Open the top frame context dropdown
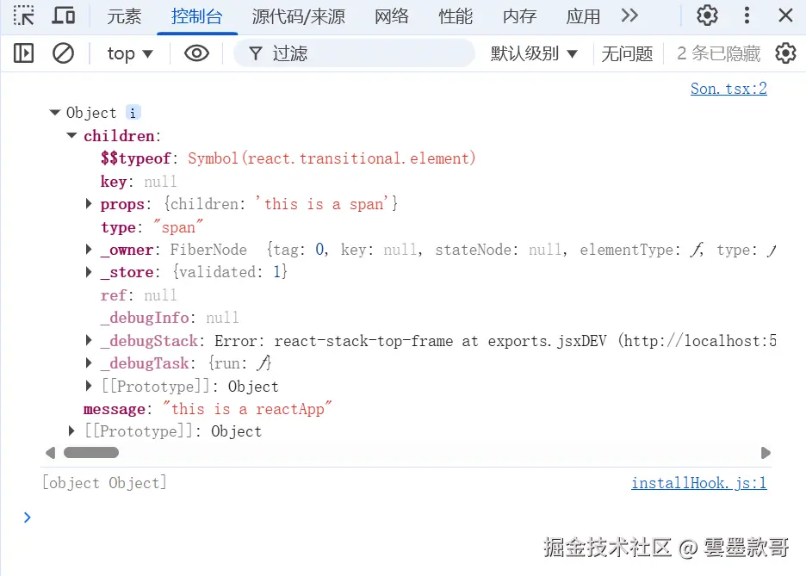The width and height of the screenshot is (806, 576). [128, 53]
